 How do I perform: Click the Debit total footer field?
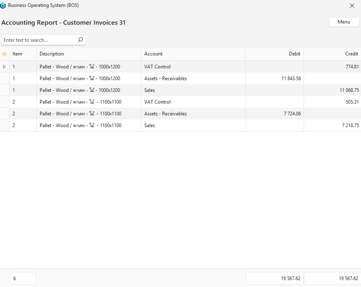coord(274,278)
